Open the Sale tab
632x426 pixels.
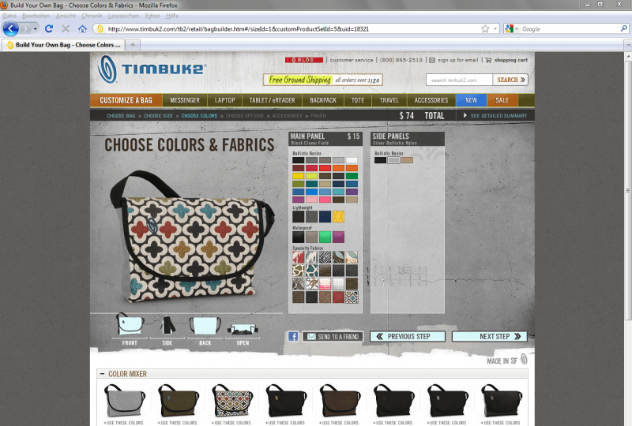[x=502, y=100]
